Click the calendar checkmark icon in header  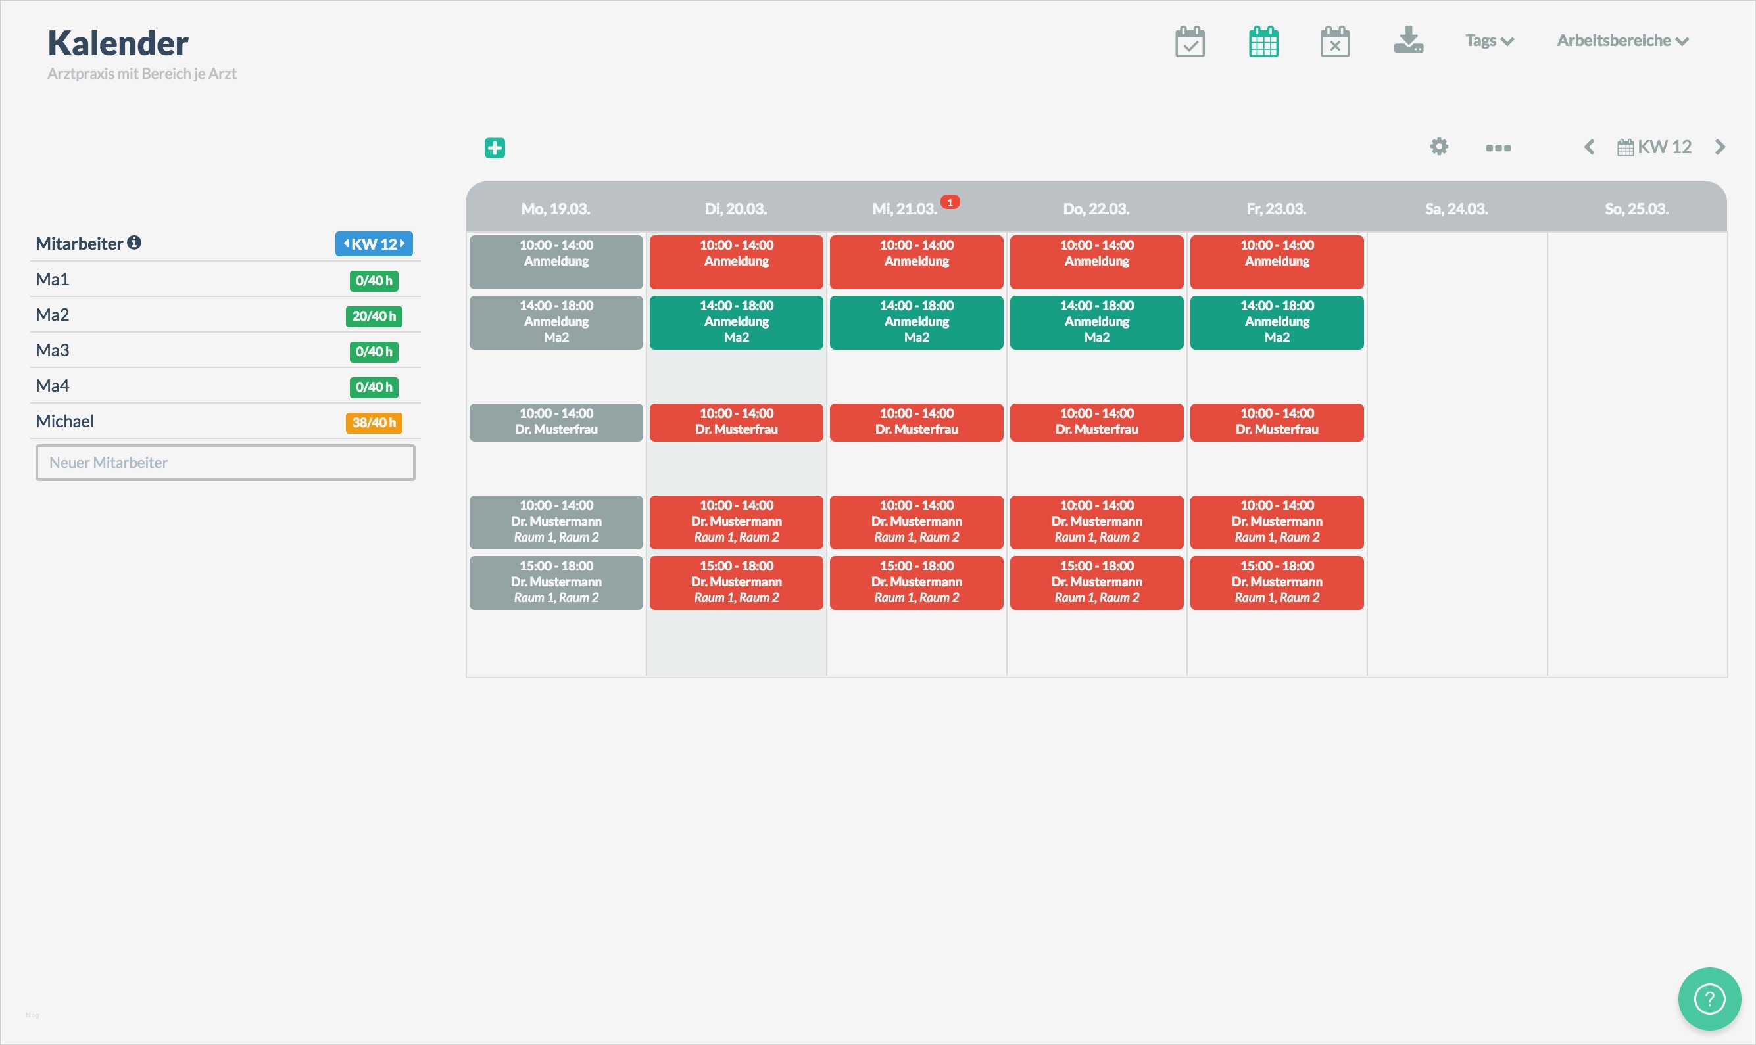tap(1190, 41)
